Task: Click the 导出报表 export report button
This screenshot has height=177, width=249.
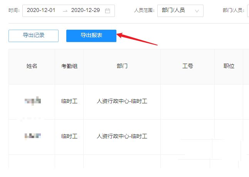Action: [x=91, y=36]
